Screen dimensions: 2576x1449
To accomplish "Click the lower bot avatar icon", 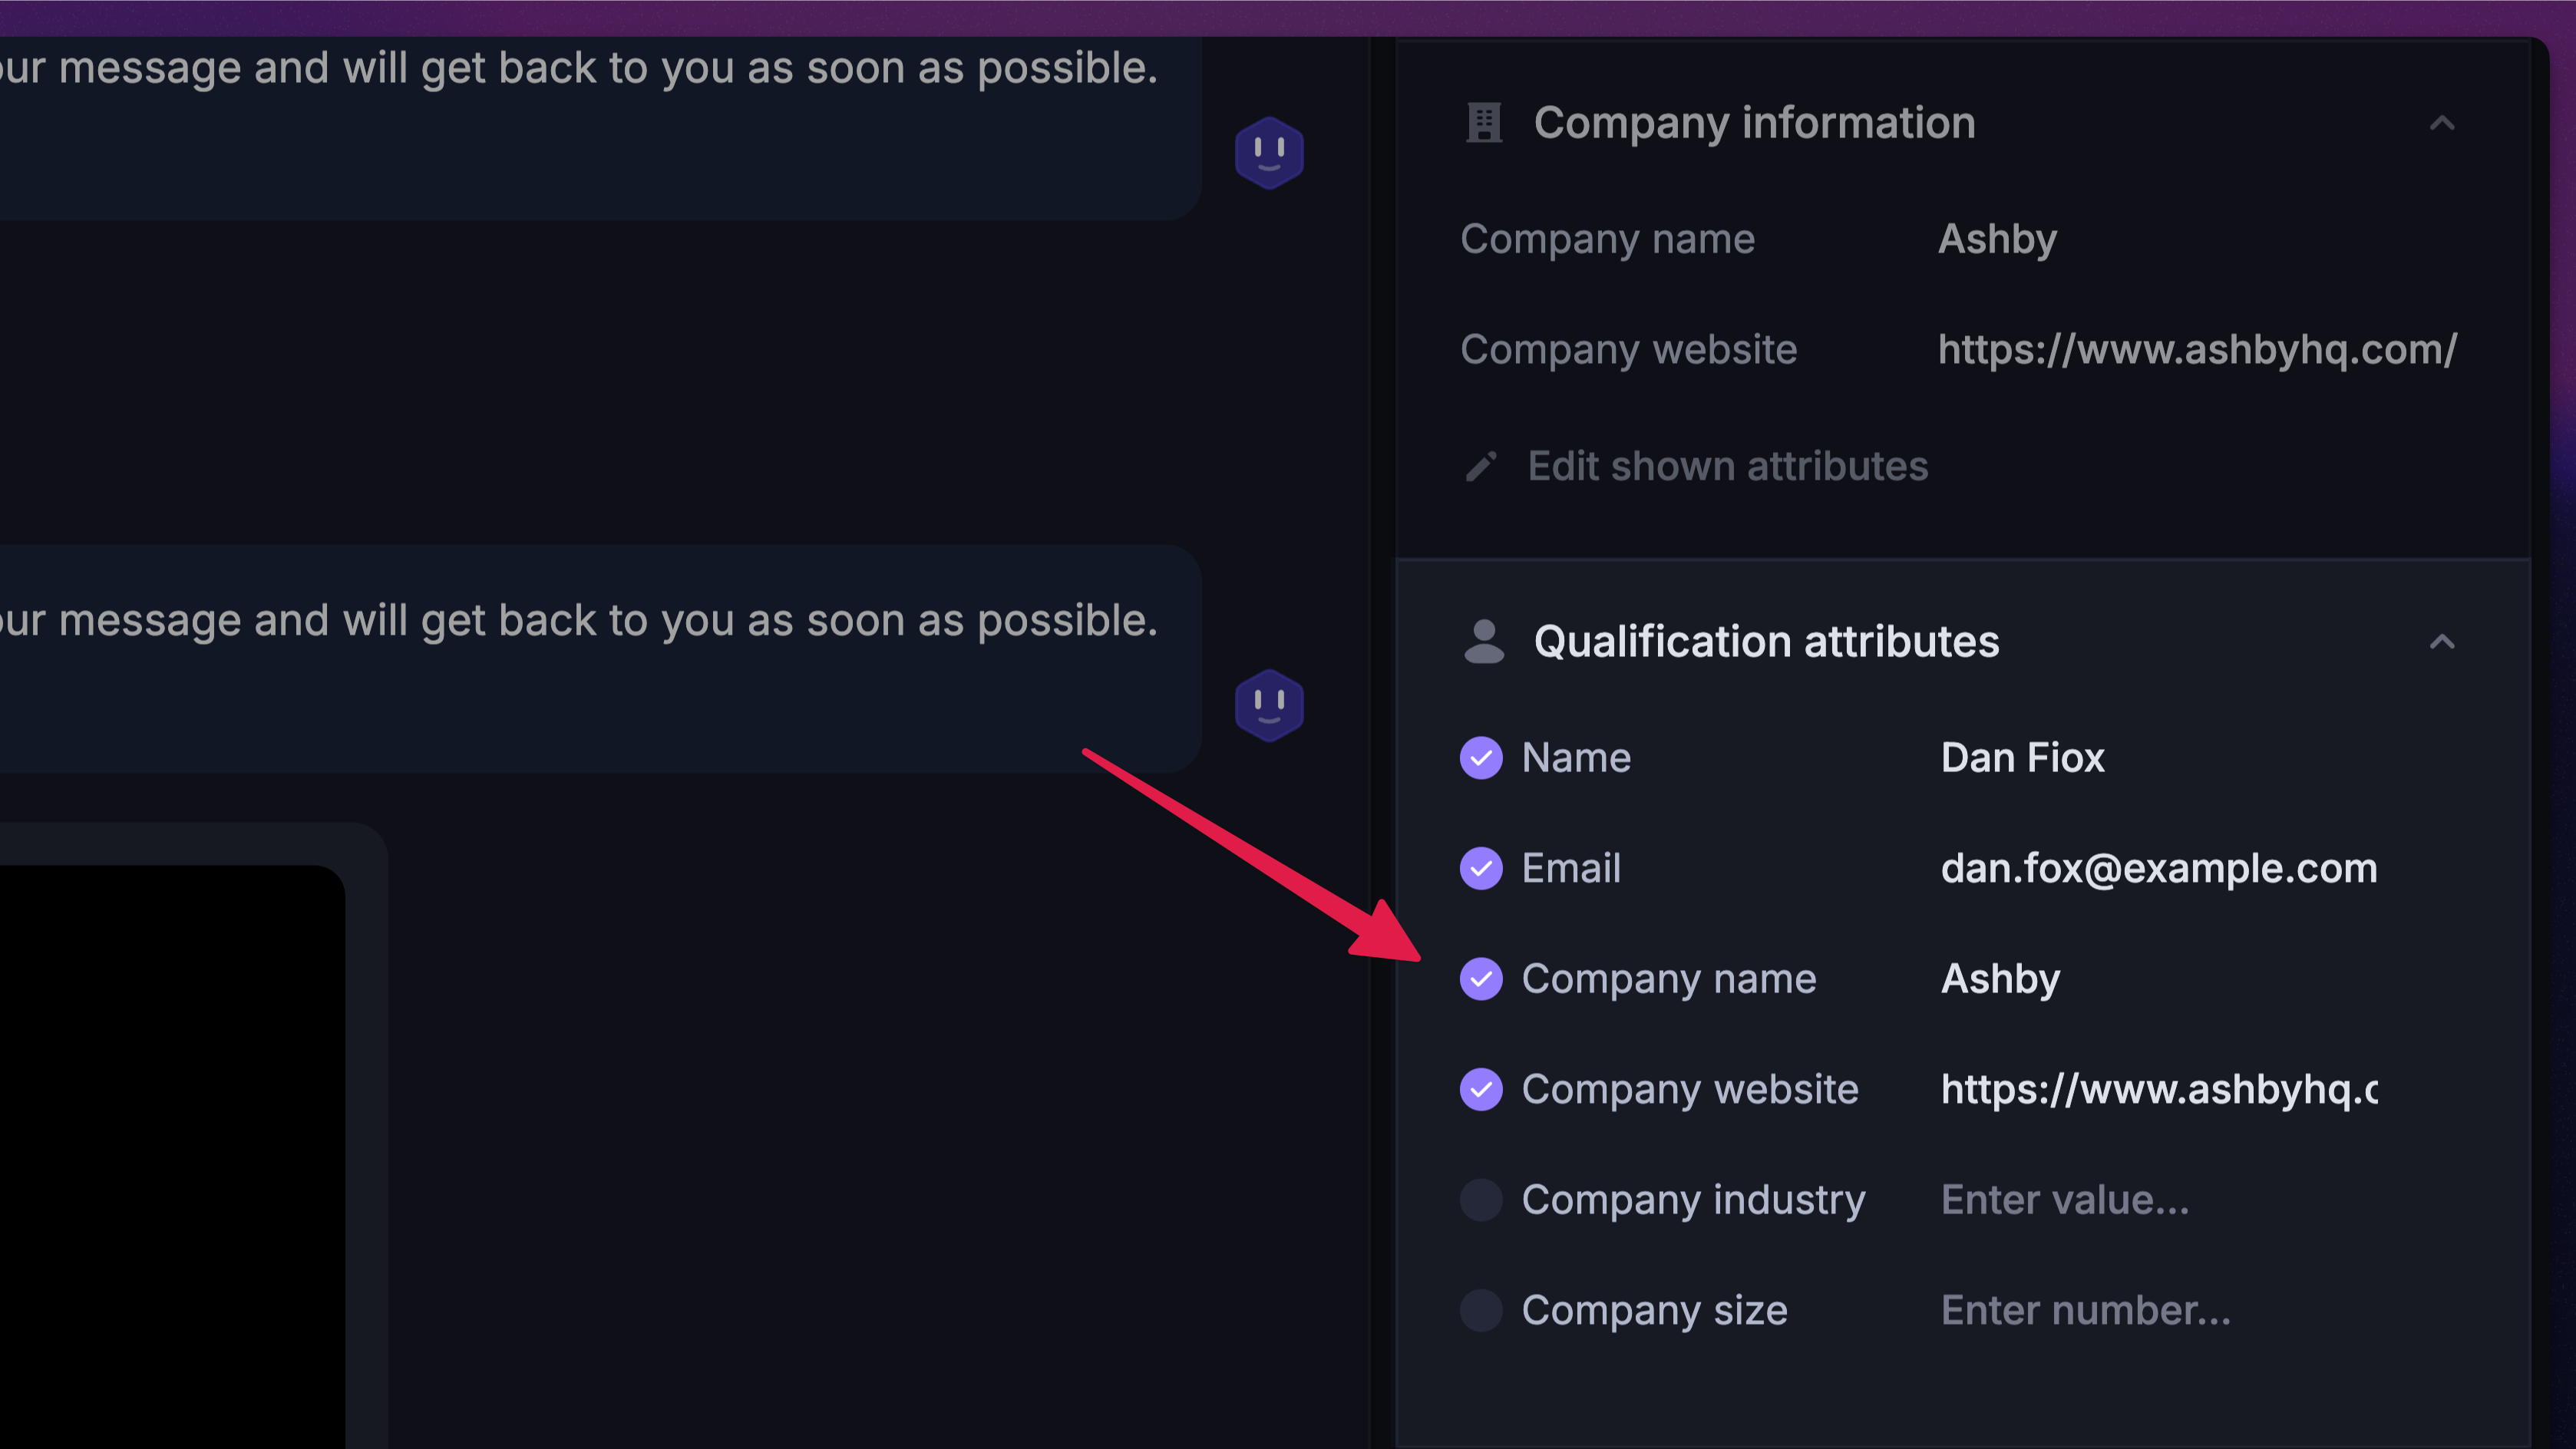I will point(1269,705).
